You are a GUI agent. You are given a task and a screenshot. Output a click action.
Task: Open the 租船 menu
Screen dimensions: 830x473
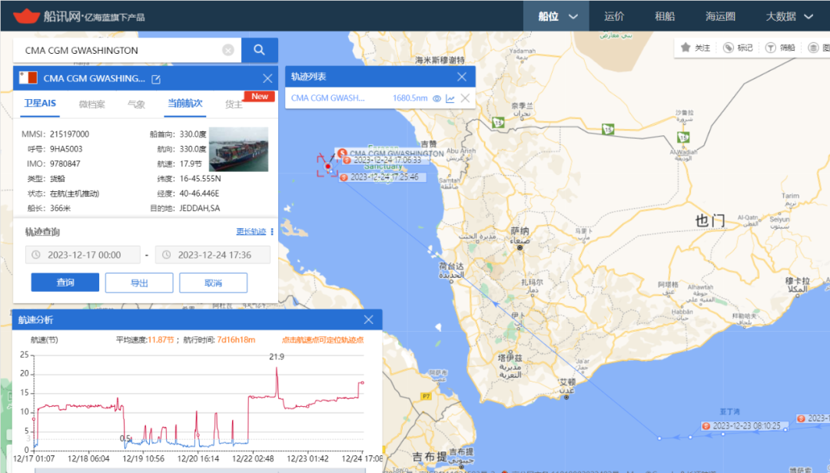click(x=665, y=16)
